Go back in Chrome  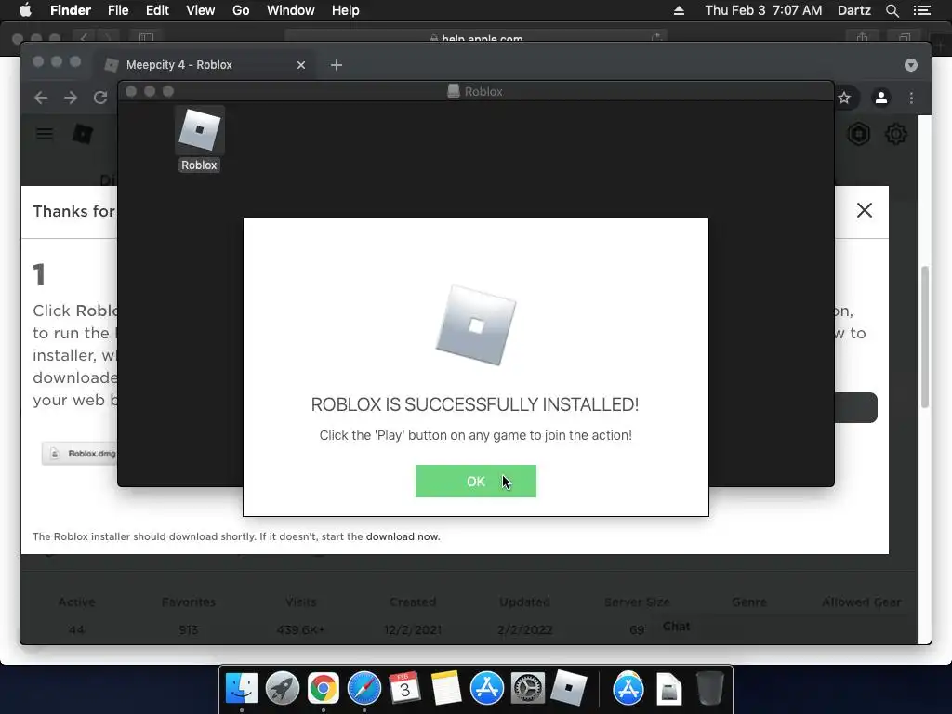pyautogui.click(x=41, y=98)
